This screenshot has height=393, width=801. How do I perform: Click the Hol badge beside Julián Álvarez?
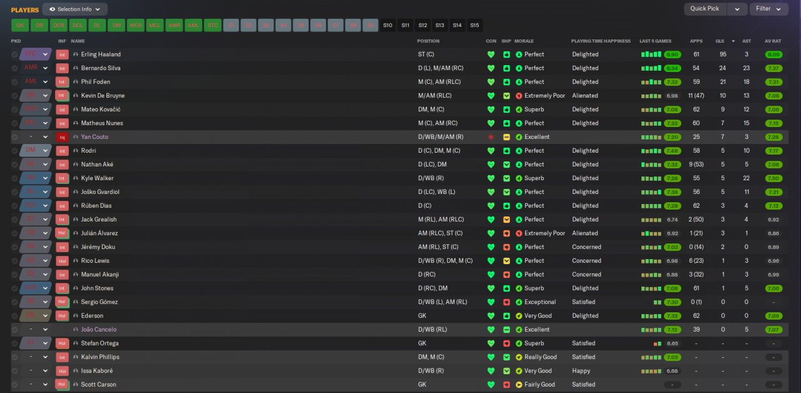point(62,233)
